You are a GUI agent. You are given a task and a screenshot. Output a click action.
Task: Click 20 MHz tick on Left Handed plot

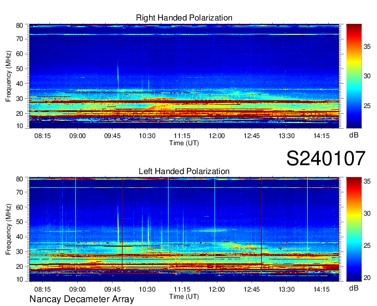tap(19, 267)
